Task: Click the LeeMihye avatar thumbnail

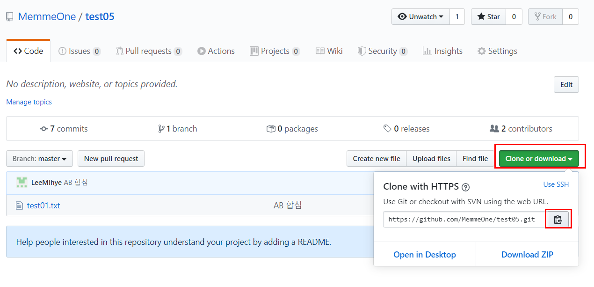Action: point(22,183)
